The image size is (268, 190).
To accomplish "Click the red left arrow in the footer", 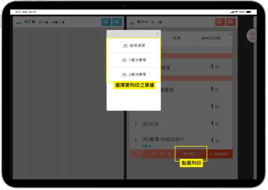I will [135, 154].
